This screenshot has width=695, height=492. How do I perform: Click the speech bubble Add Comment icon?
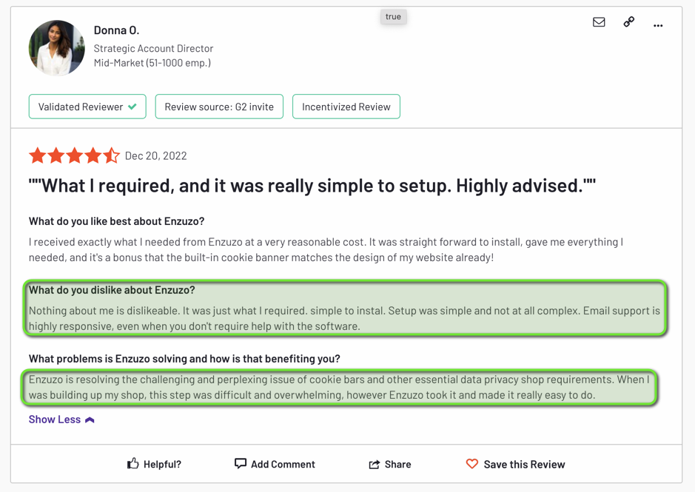point(240,464)
